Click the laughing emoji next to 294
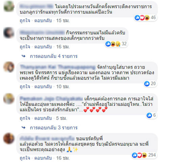The width and height of the screenshot is (169, 162). [144, 155]
